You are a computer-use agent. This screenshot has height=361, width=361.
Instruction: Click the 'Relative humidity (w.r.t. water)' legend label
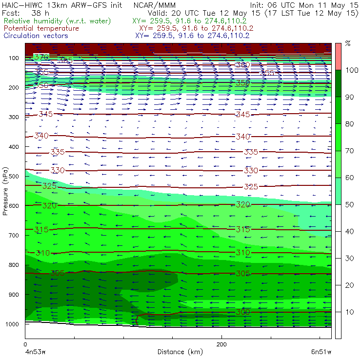click(58, 21)
